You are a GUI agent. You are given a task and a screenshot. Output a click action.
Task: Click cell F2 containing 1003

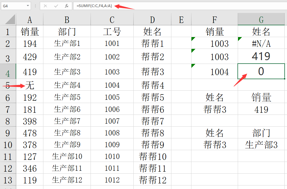click(214, 43)
